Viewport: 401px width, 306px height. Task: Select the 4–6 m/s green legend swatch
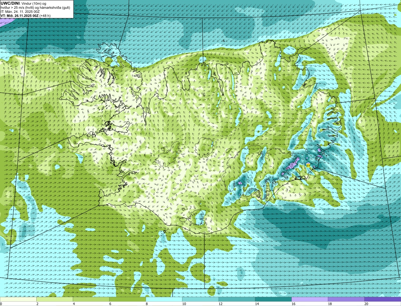91,299
